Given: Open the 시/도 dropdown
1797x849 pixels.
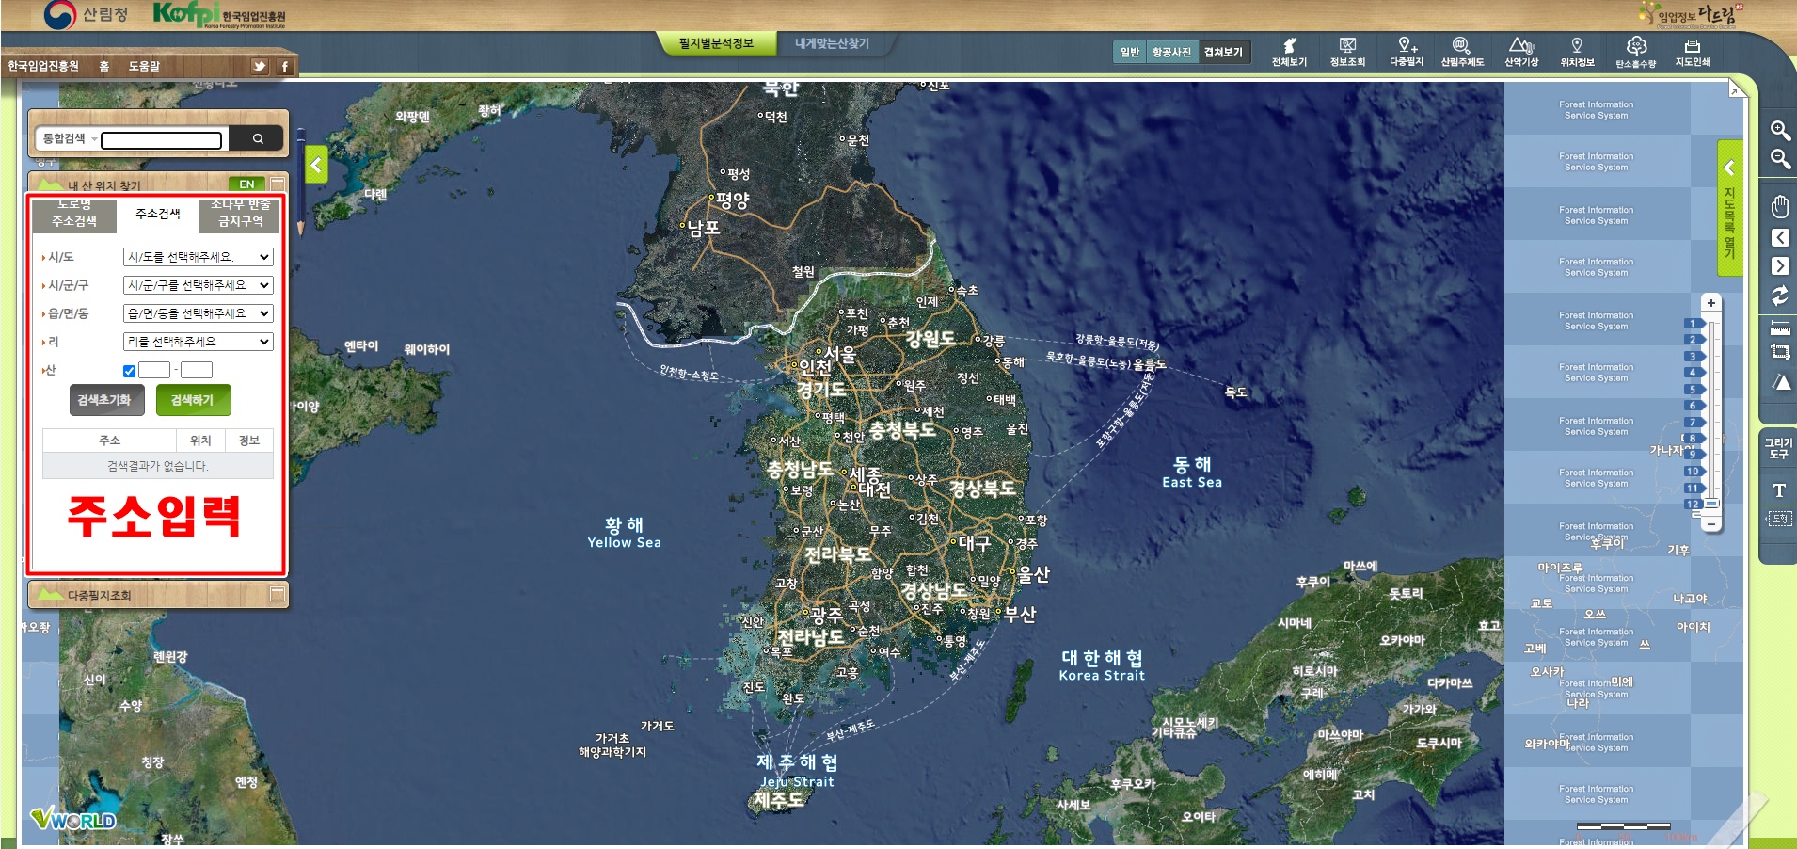Looking at the screenshot, I should (x=198, y=257).
